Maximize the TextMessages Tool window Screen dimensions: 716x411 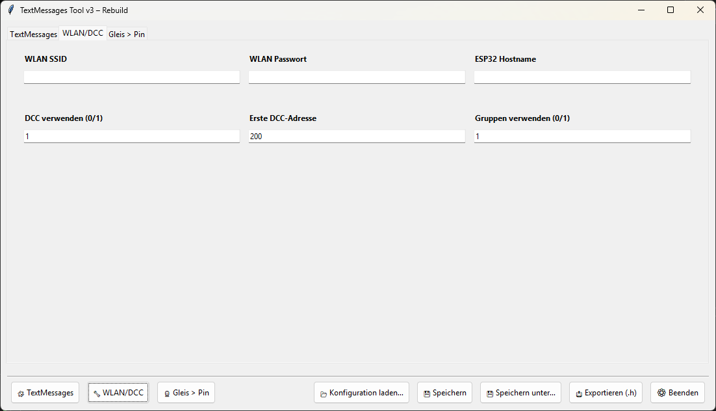tap(671, 10)
